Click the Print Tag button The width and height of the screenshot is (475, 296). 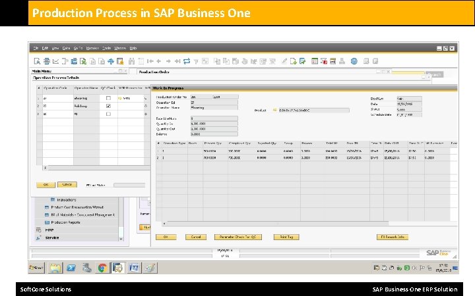click(x=286, y=237)
